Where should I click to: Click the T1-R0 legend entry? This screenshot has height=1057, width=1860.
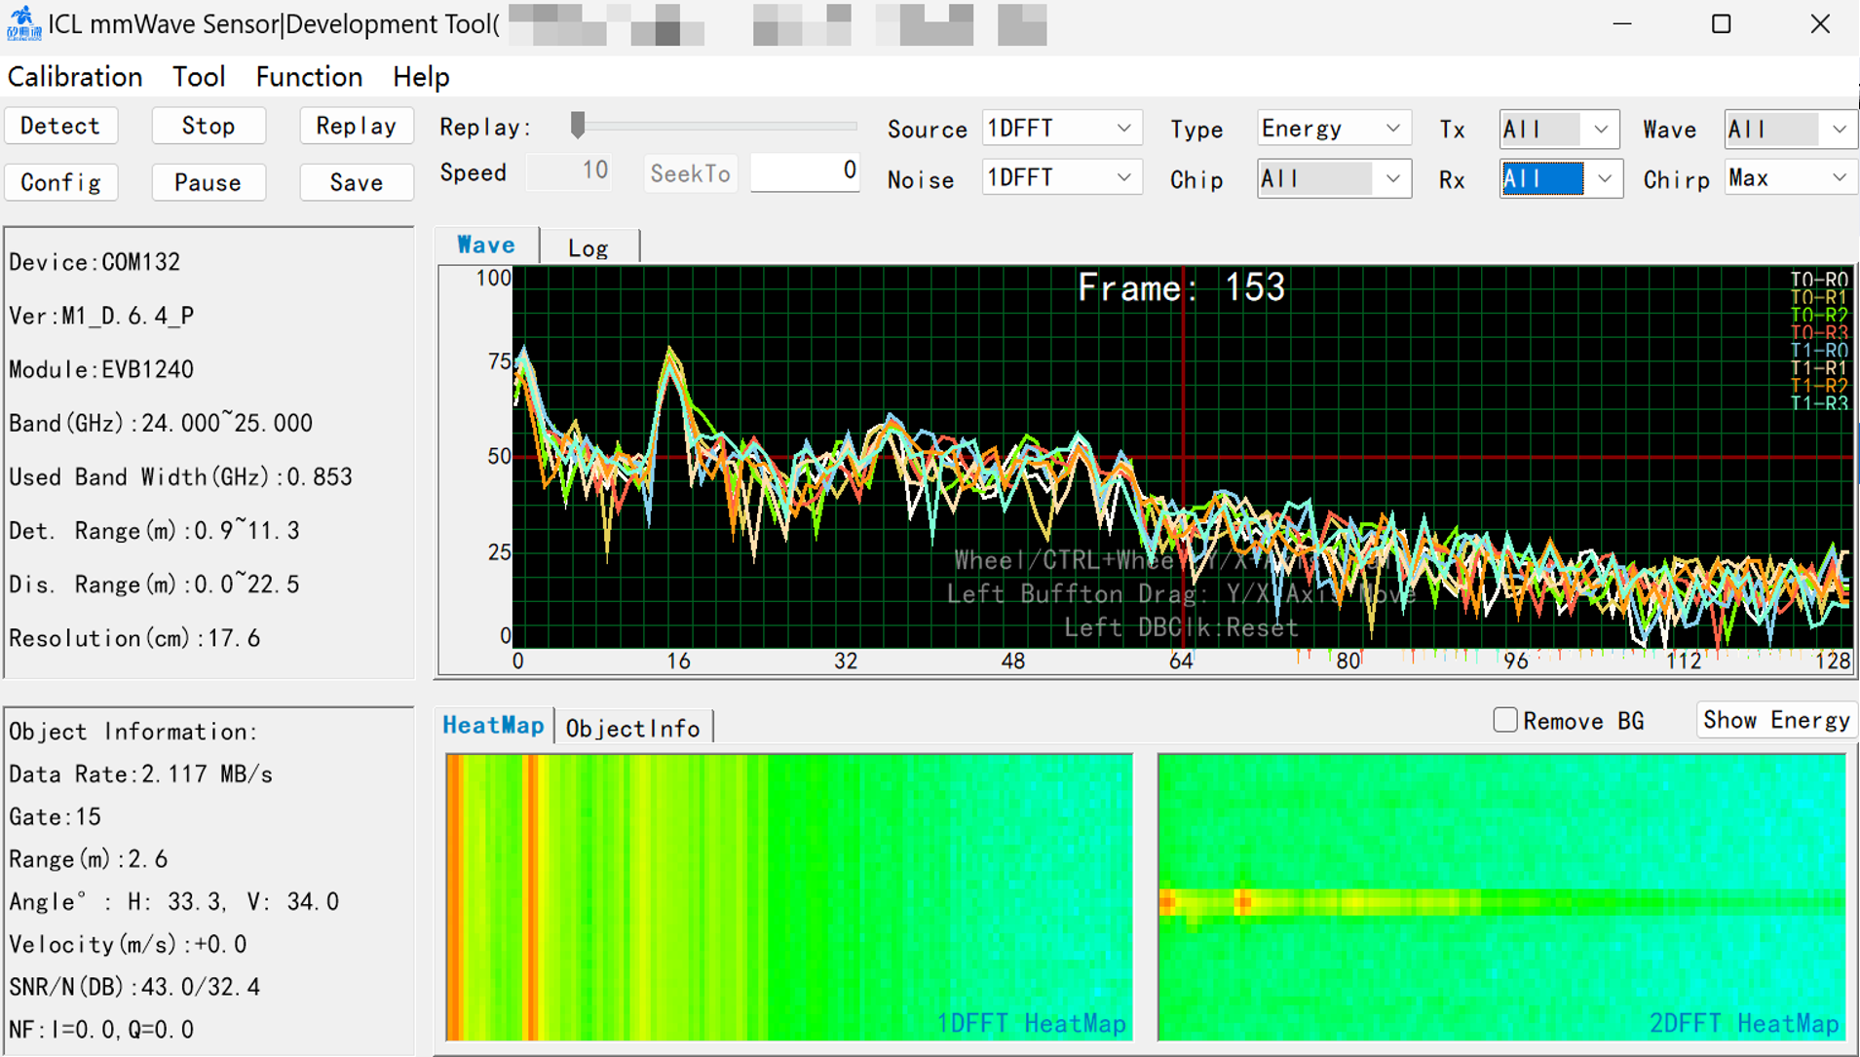pos(1819,351)
